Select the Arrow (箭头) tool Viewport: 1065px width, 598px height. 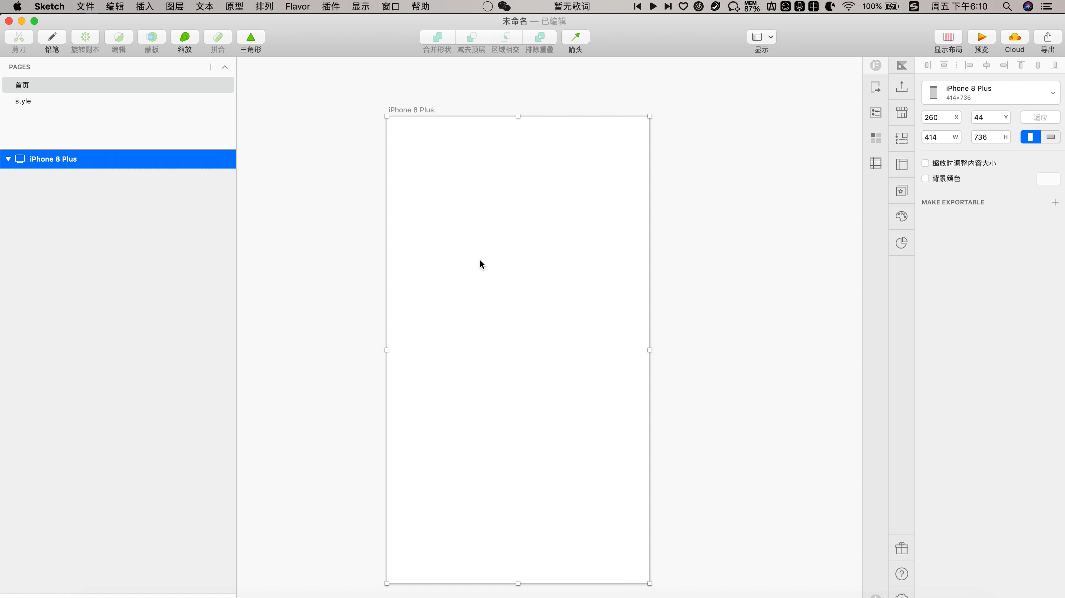pyautogui.click(x=575, y=37)
